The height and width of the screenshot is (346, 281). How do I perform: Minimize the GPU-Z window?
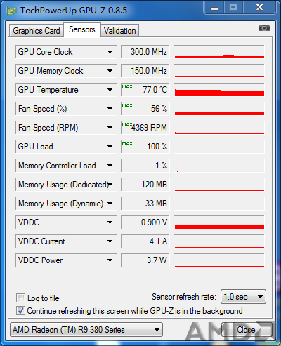click(214, 8)
